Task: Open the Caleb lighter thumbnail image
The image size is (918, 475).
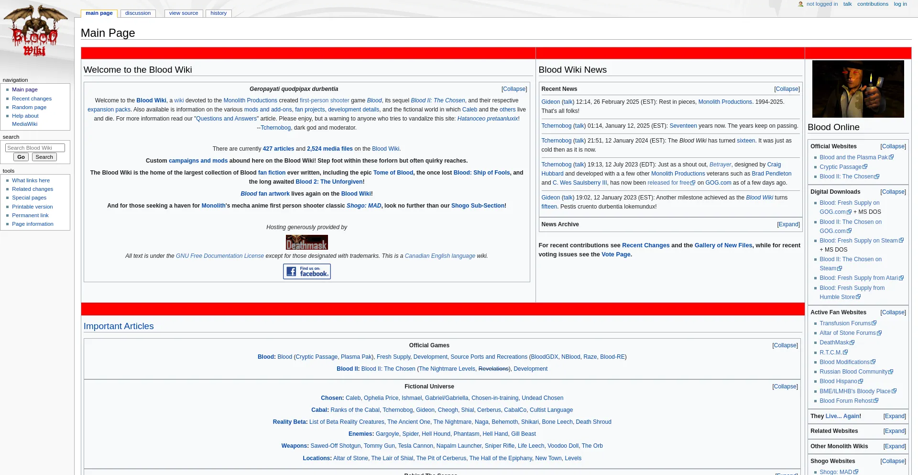Action: (858, 89)
